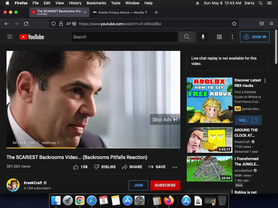Save to Pocket icon in toolbar
The image size is (278, 208).
tap(262, 24)
